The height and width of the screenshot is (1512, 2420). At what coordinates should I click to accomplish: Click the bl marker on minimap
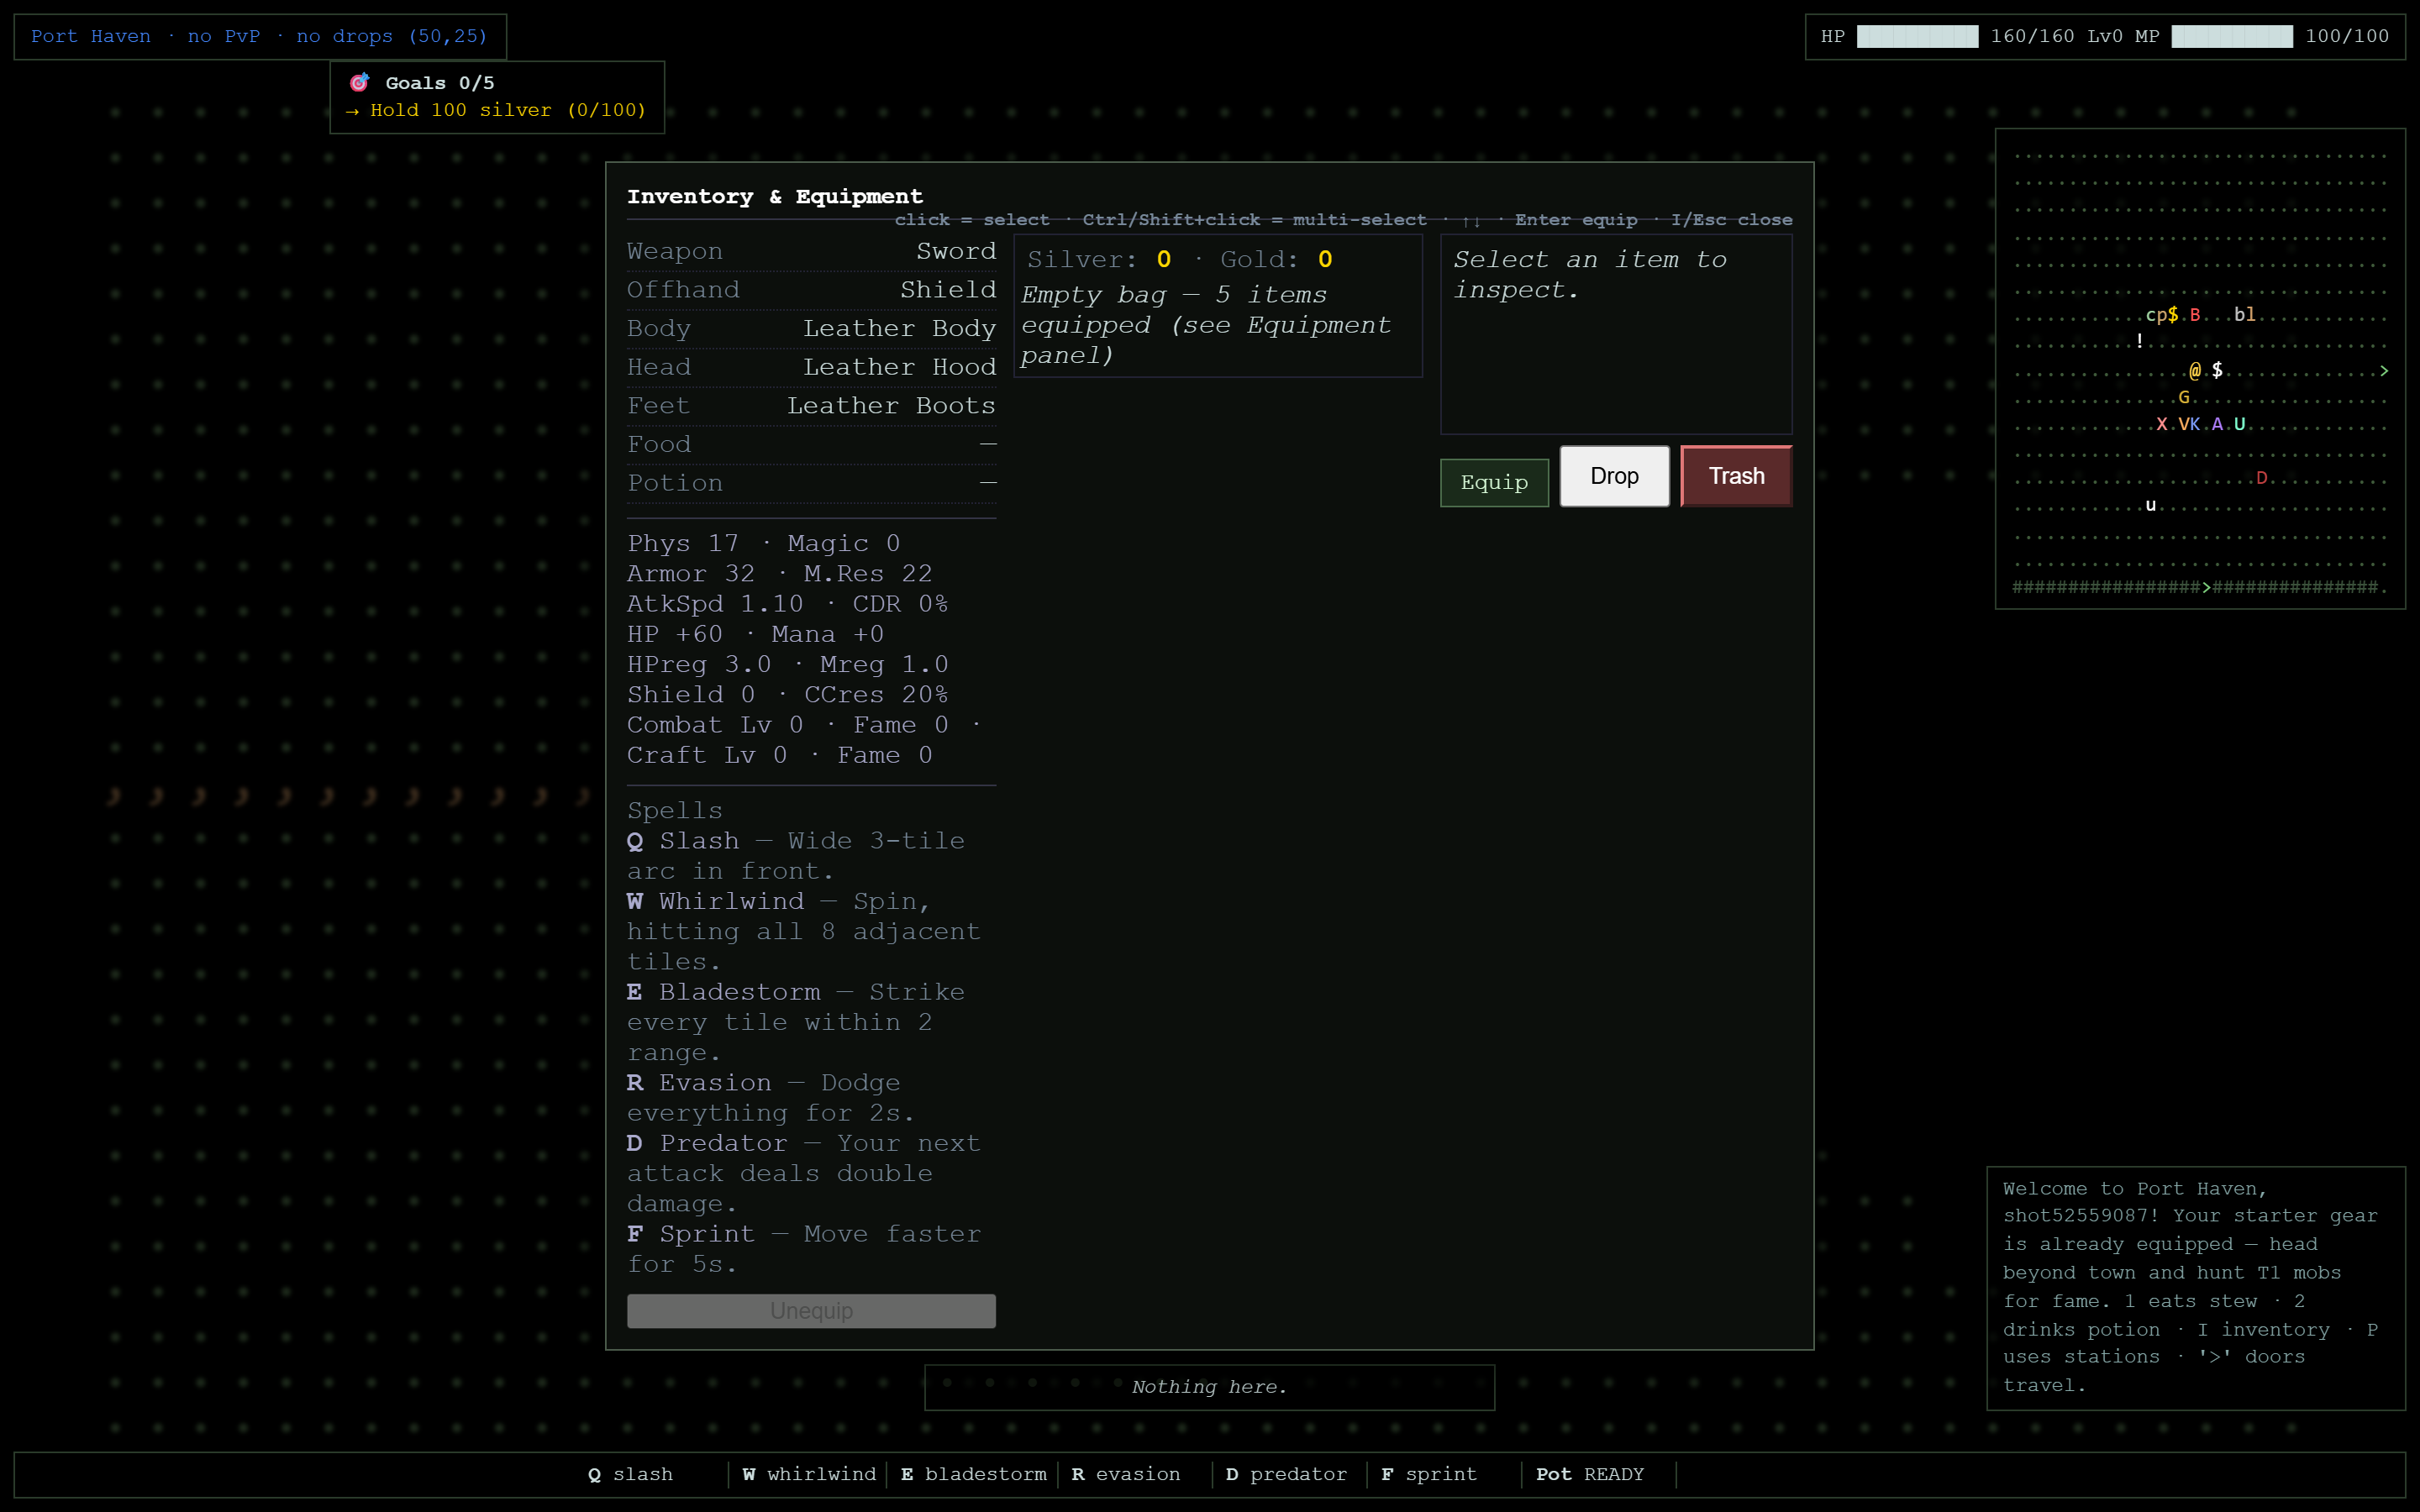pos(2245,315)
